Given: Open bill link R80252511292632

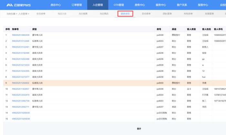Looking at the screenshot, I should (21, 83).
